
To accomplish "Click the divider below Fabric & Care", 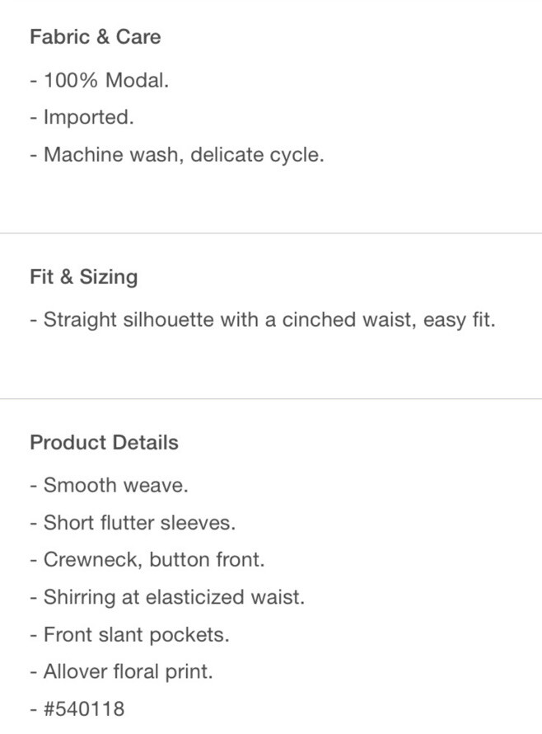I will tap(271, 233).
